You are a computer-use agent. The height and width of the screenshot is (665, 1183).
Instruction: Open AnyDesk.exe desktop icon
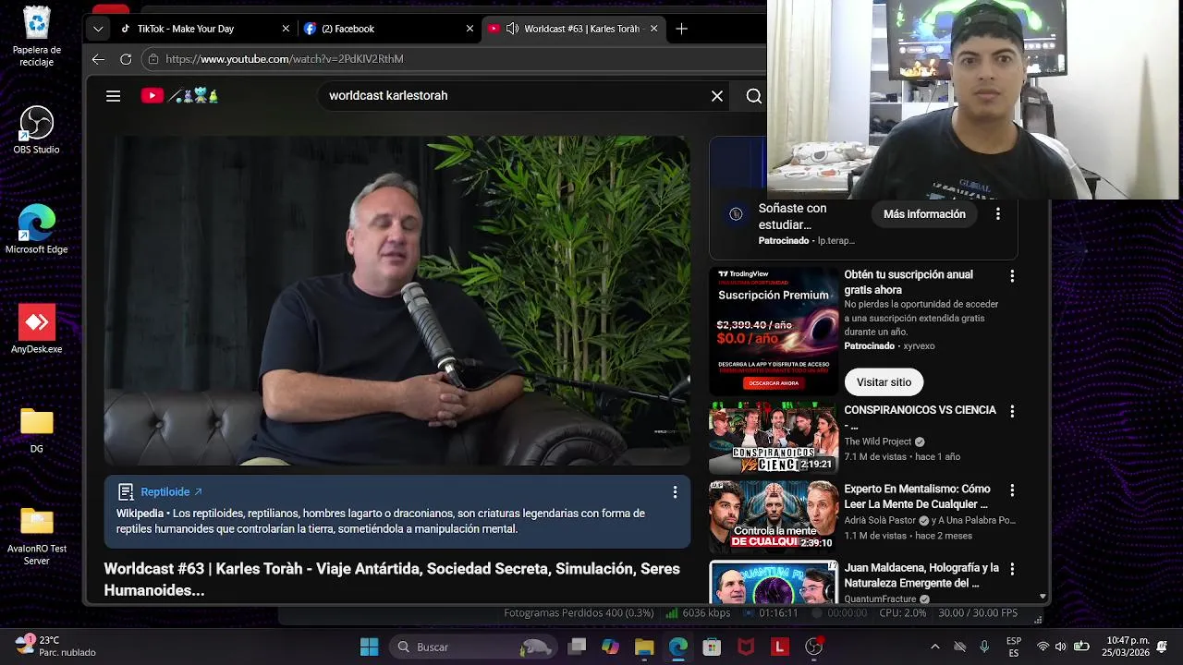pyautogui.click(x=37, y=330)
